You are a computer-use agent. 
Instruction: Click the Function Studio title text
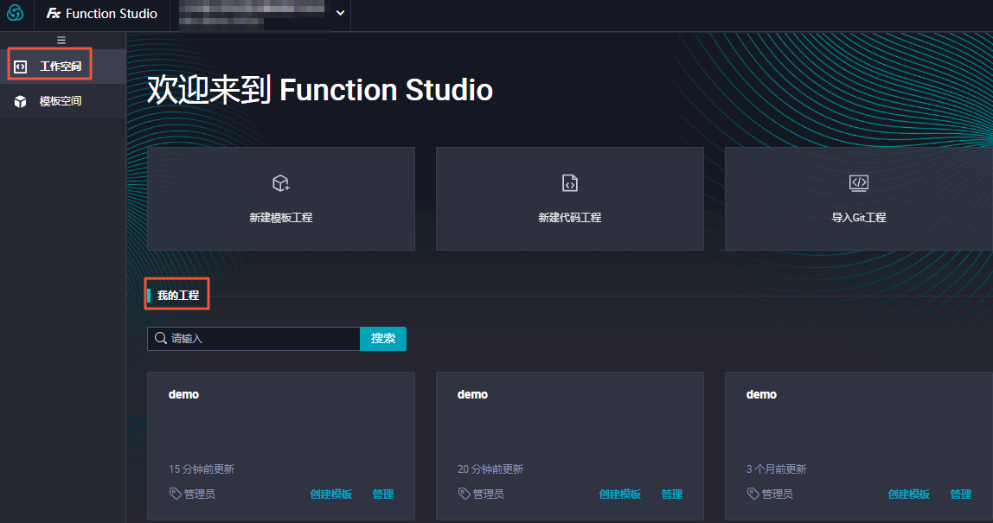112,13
